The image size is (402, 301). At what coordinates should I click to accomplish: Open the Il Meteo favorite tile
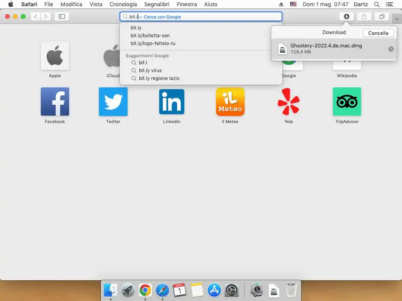click(230, 102)
